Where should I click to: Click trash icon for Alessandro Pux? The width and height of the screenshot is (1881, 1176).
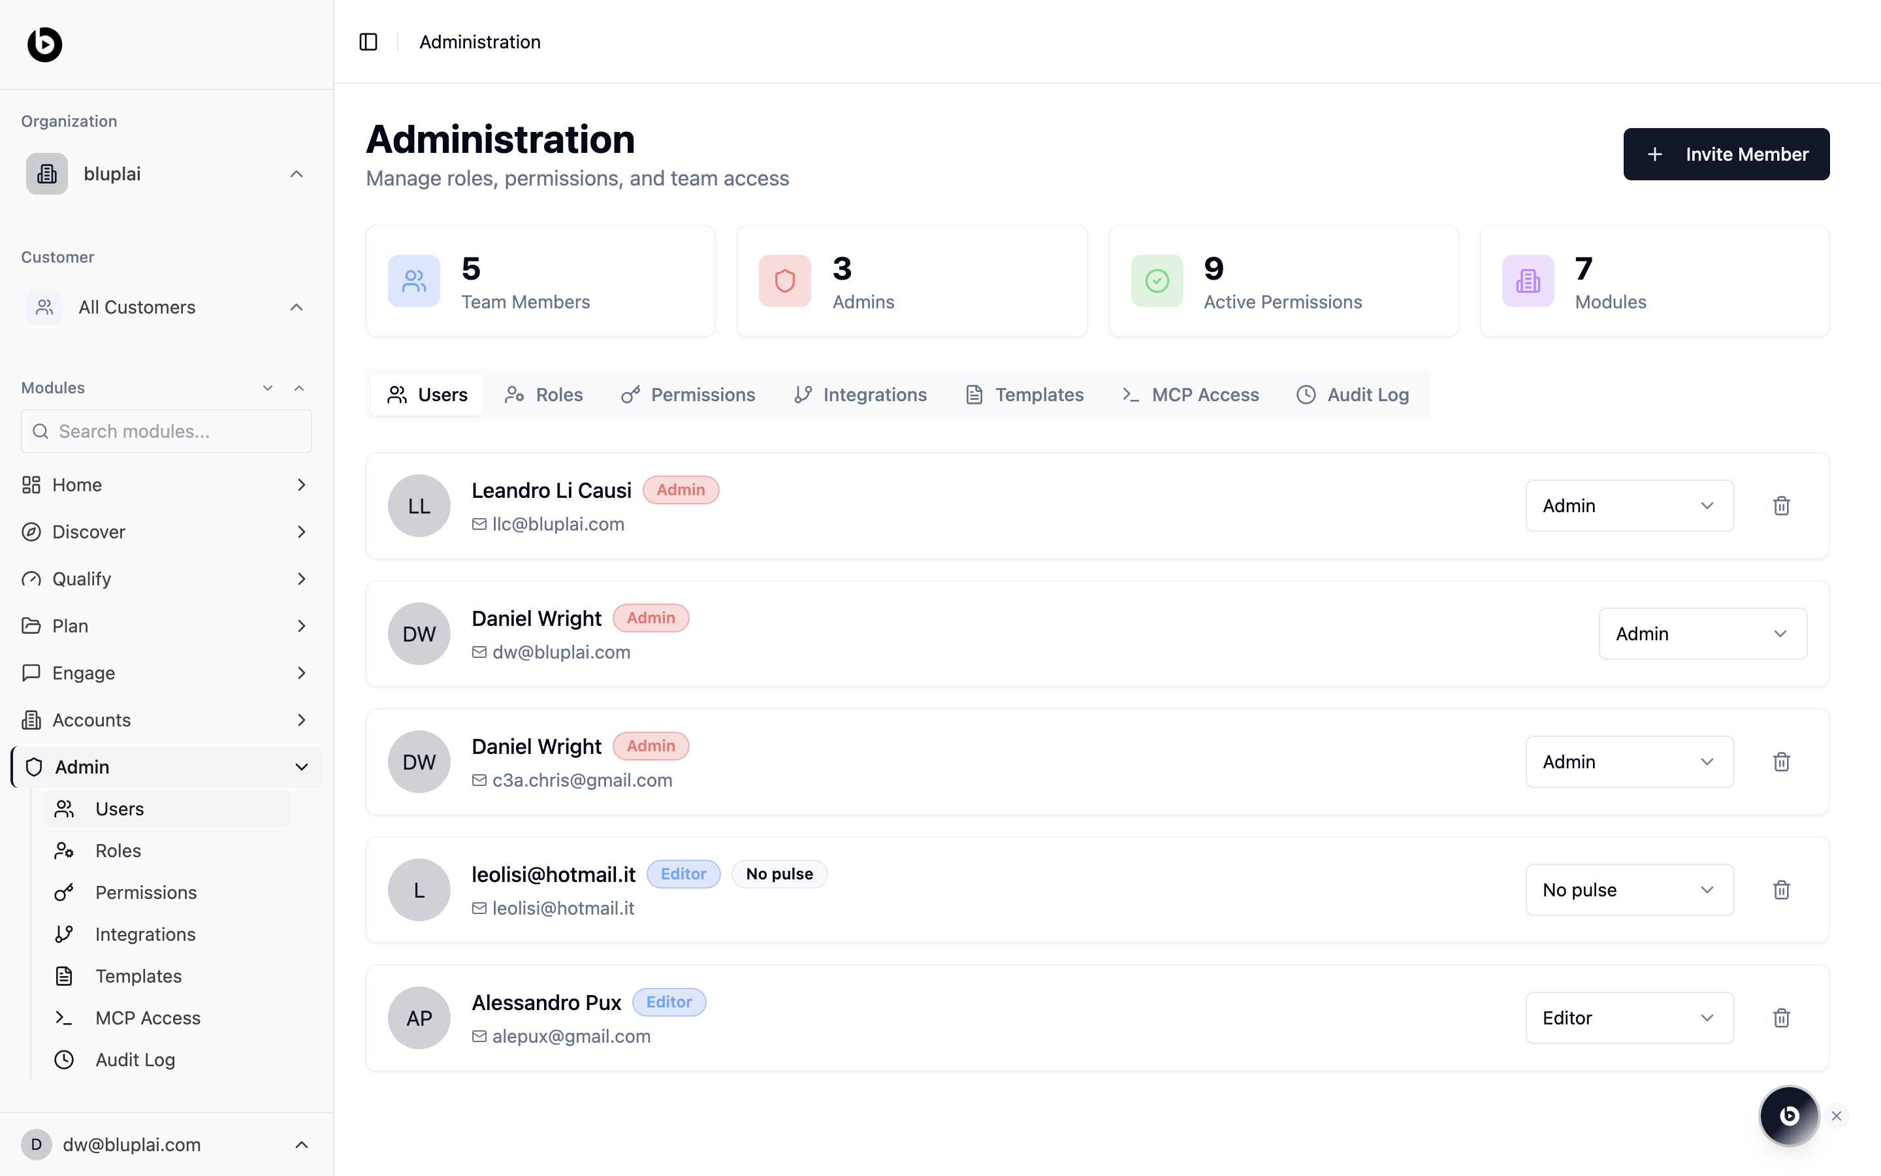point(1780,1017)
